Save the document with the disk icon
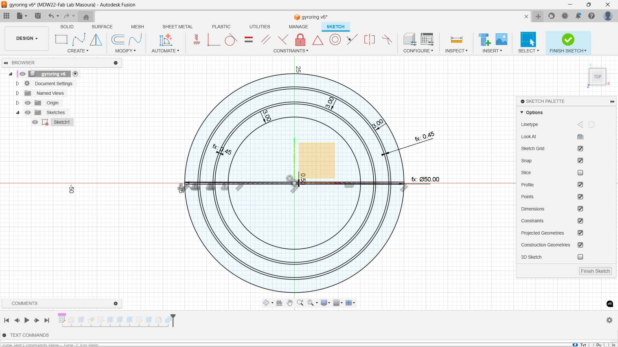 coord(38,16)
